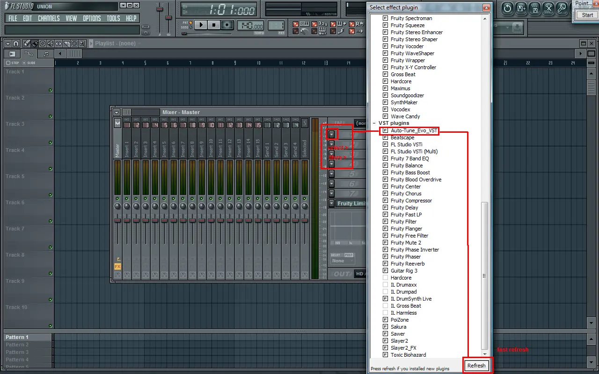
Task: Toggle the playlist snap magnet icon
Action: click(x=15, y=43)
